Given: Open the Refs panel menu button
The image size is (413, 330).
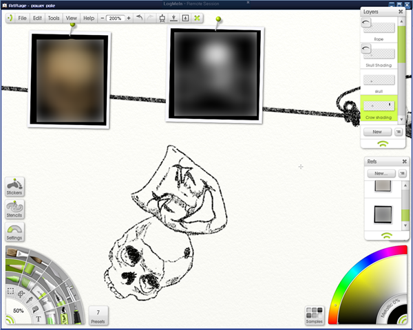Looking at the screenshot, I should tap(402, 173).
